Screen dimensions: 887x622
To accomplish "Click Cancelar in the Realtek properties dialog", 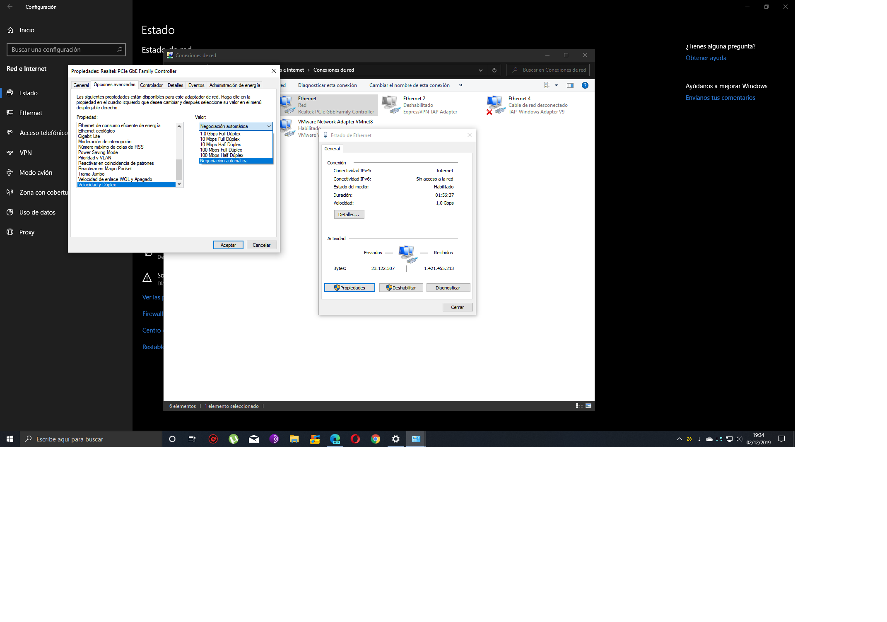I will (x=262, y=245).
